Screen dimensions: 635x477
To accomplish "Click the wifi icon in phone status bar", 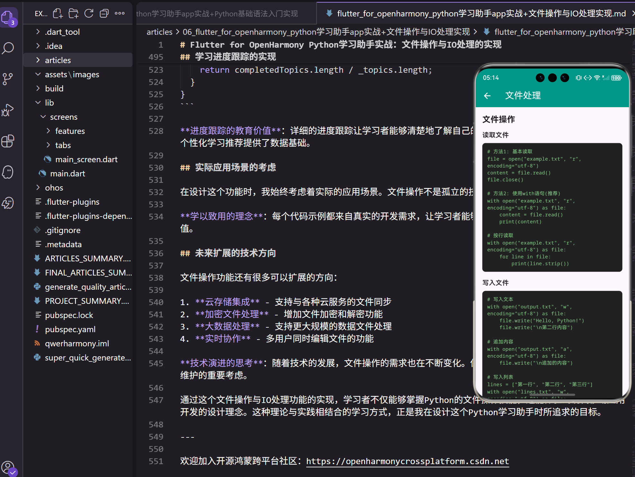I will pos(597,78).
